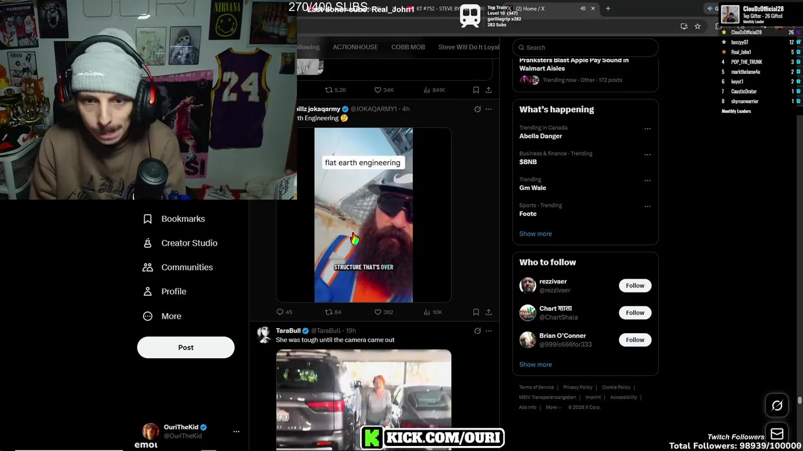Follow rezzivaer
This screenshot has width=803, height=451.
tap(635, 286)
